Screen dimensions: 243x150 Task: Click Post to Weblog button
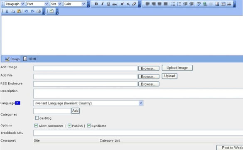click(x=230, y=148)
